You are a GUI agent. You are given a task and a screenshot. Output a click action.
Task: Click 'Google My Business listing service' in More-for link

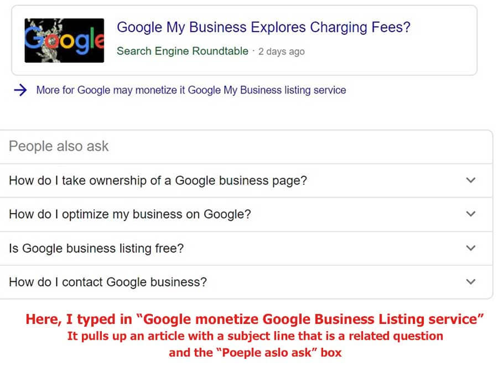(267, 90)
